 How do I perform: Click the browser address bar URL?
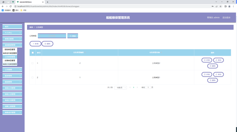48,6
